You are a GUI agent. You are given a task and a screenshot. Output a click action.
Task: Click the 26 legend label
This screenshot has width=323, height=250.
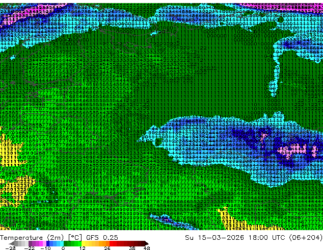click(107, 248)
